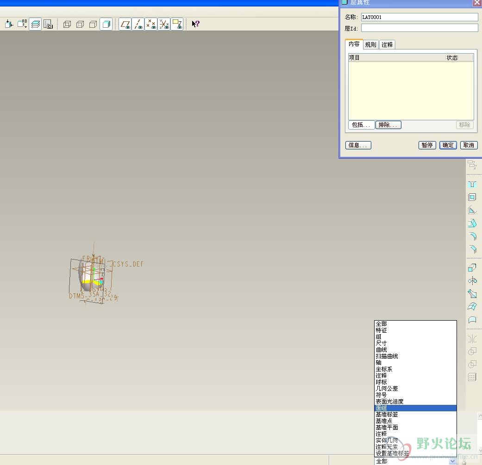Switch to the 内容 tab
The width and height of the screenshot is (482, 465).
click(x=354, y=44)
